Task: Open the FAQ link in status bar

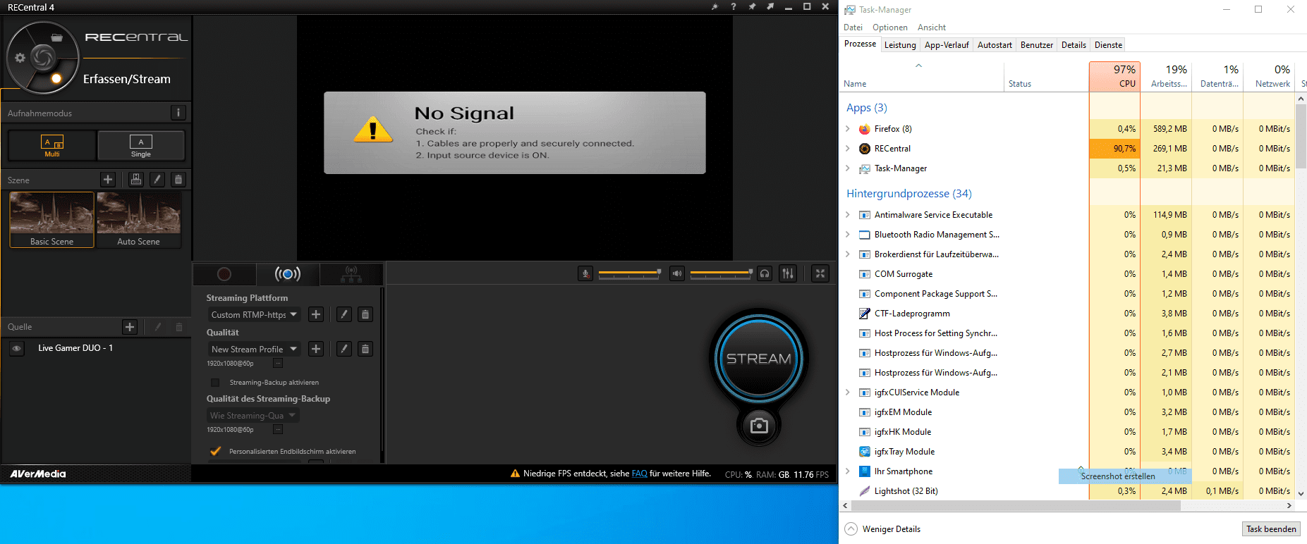Action: [639, 474]
